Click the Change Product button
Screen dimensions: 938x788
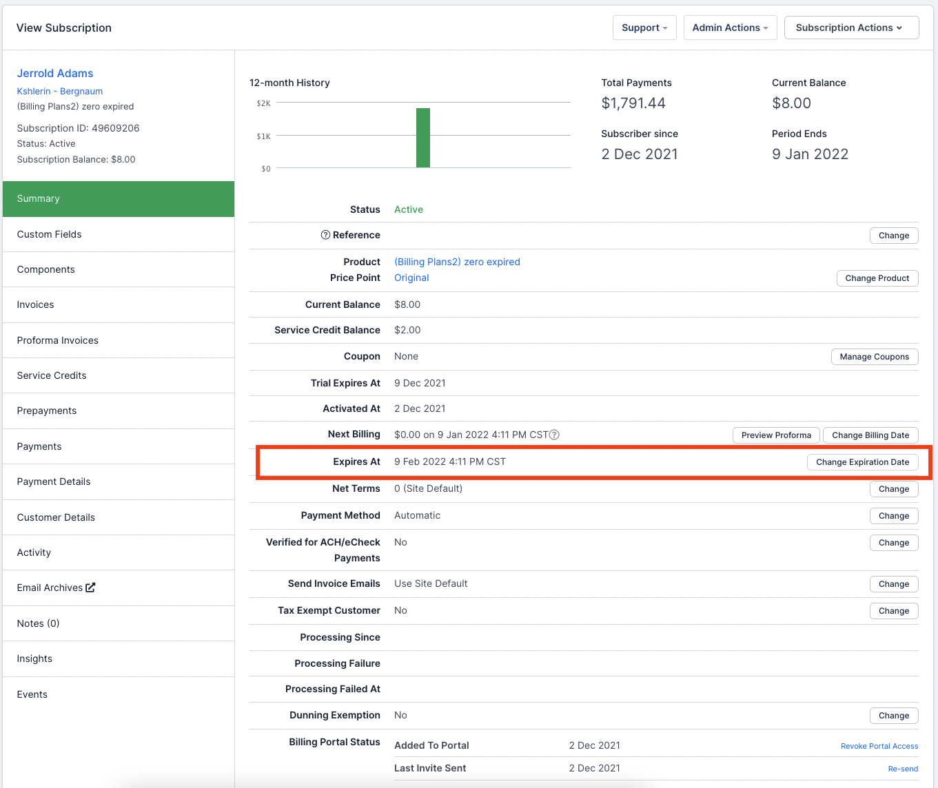pyautogui.click(x=877, y=278)
